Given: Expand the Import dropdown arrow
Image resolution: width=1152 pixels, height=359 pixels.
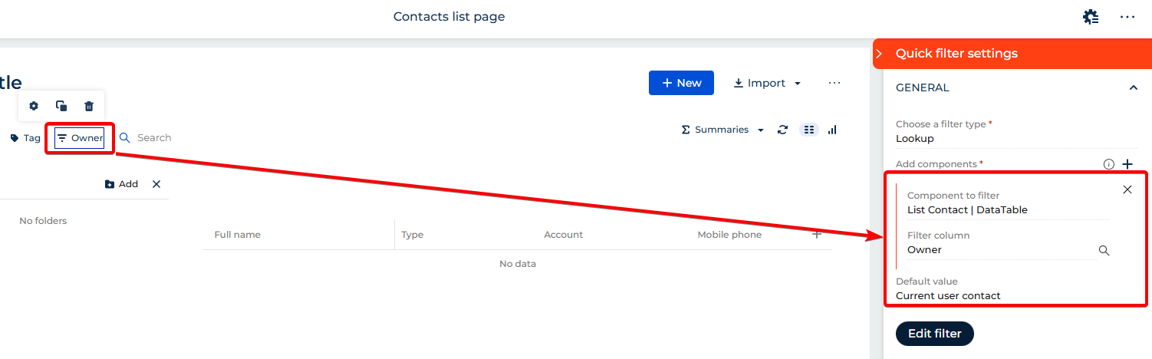Looking at the screenshot, I should (x=798, y=83).
